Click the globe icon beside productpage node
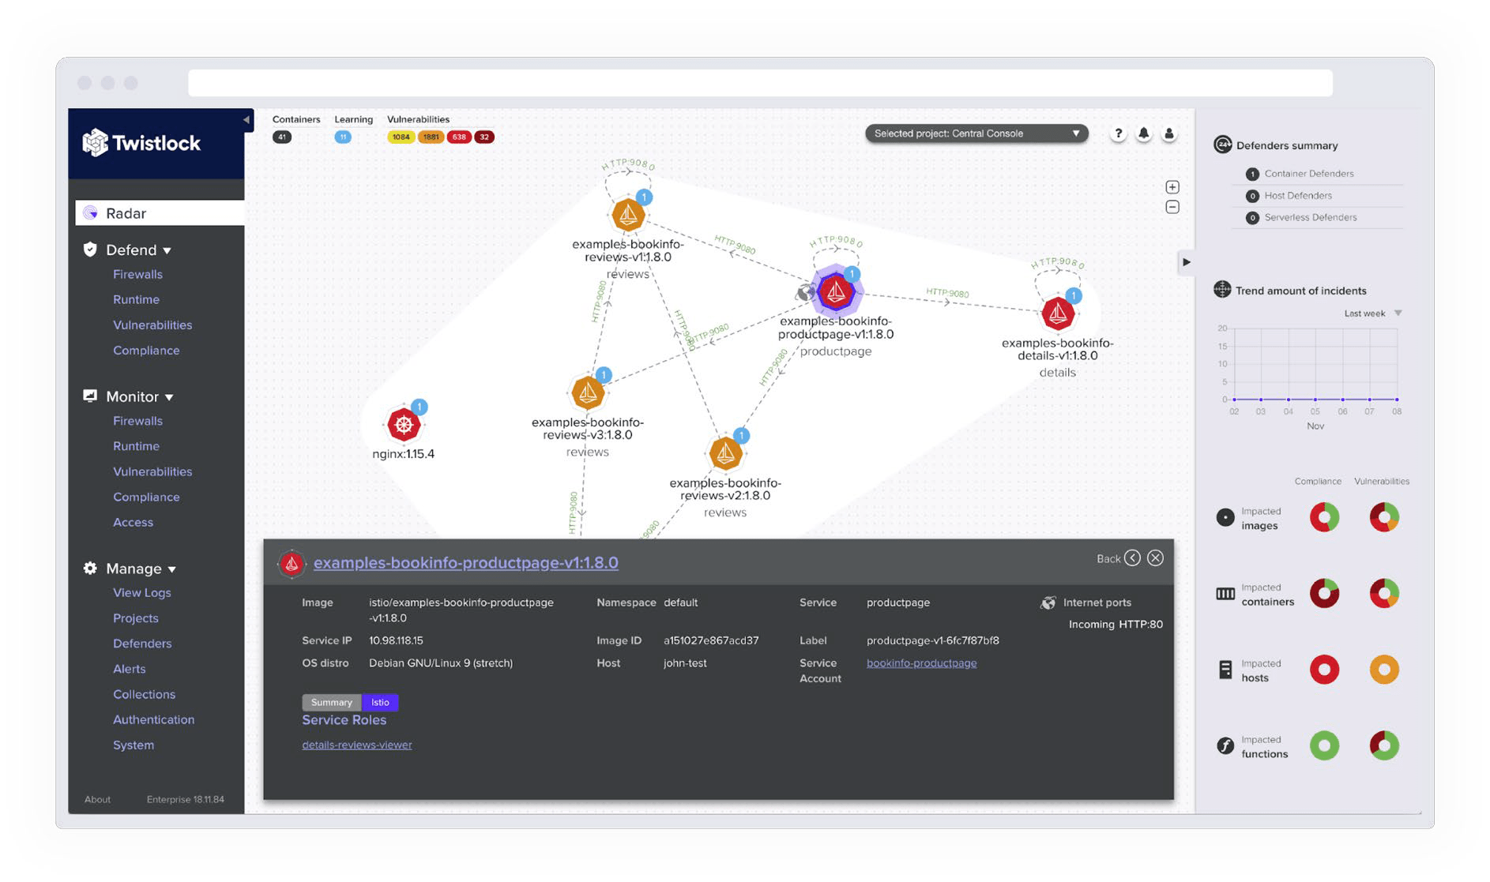This screenshot has width=1490, height=882. 805,292
